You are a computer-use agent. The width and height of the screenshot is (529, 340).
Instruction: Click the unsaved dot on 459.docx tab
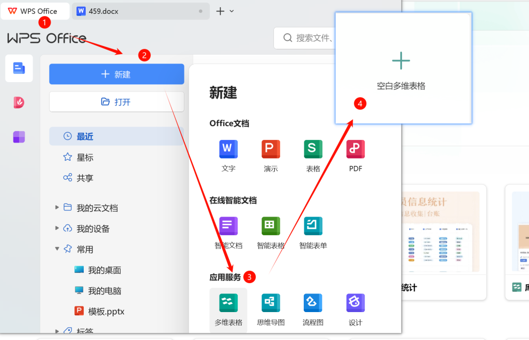click(x=201, y=11)
